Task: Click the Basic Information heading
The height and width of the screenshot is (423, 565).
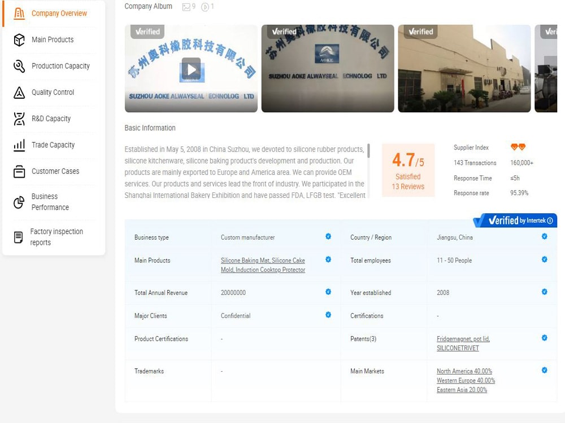Action: click(150, 128)
